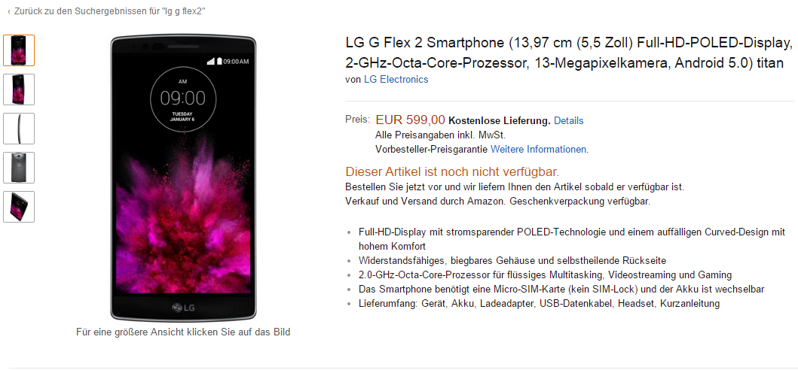Show the curved side-profile thumbnail
This screenshot has width=798, height=370.
coord(19,129)
